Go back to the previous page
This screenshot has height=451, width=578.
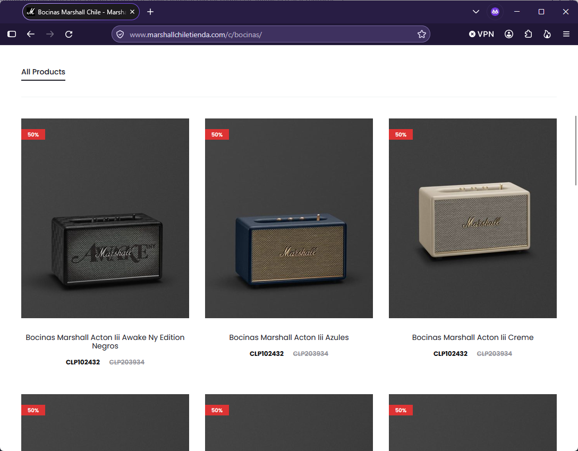point(31,35)
